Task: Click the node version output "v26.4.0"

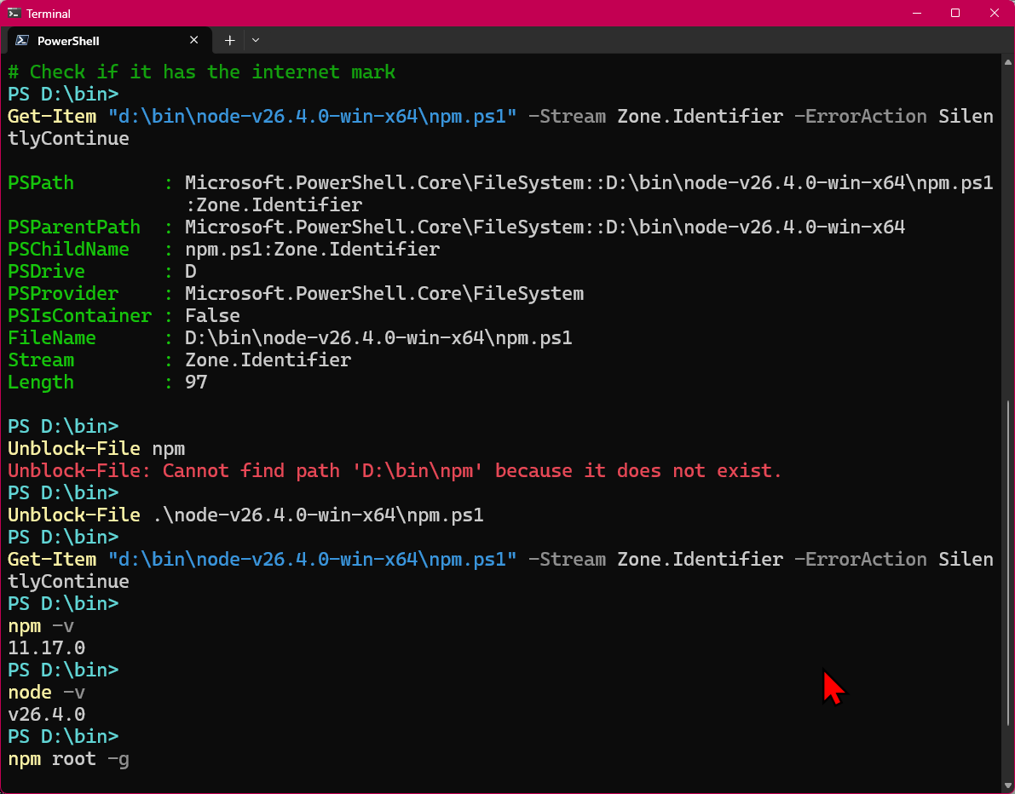Action: 47,715
